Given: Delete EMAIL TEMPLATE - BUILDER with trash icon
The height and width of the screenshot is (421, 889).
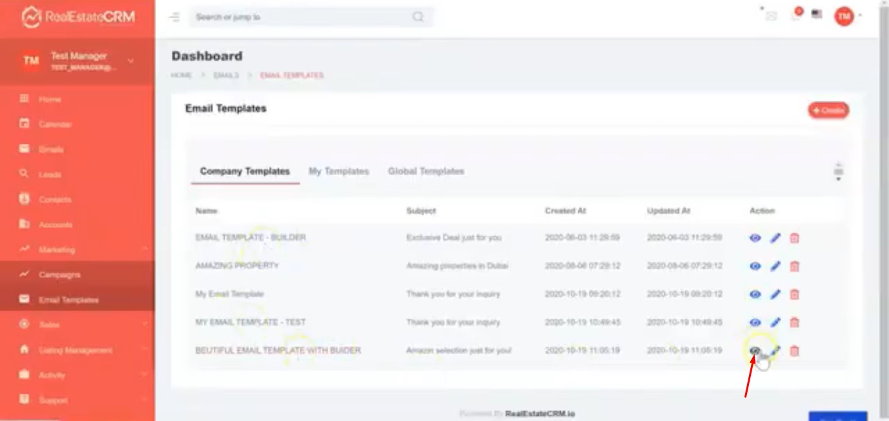Looking at the screenshot, I should pyautogui.click(x=794, y=238).
